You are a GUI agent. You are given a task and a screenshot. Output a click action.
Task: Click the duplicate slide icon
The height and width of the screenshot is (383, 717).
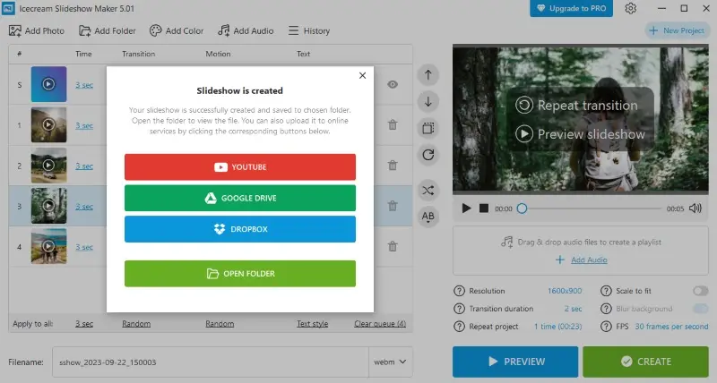[428, 128]
